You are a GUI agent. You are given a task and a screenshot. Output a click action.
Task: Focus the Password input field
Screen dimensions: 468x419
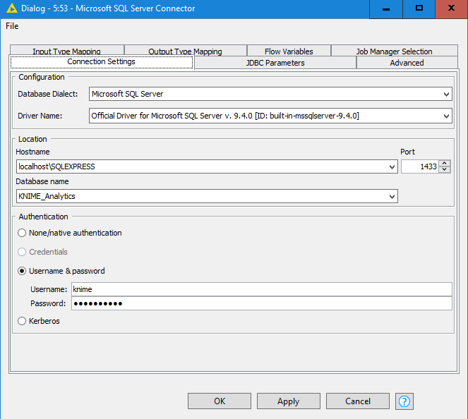(x=260, y=303)
